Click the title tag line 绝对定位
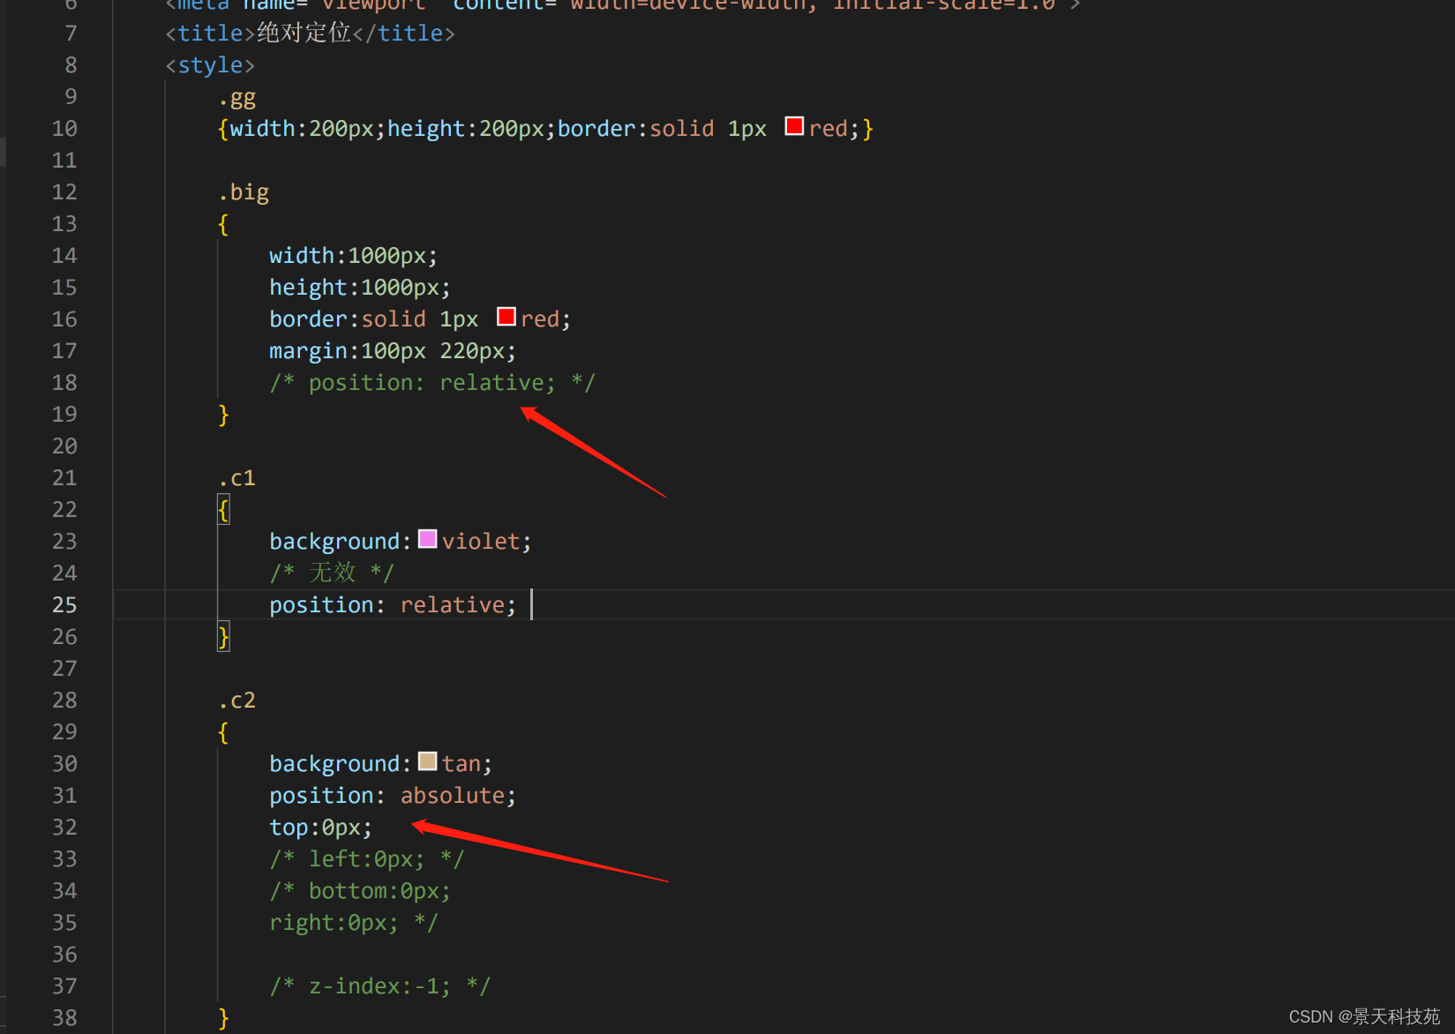1455x1034 pixels. [310, 34]
